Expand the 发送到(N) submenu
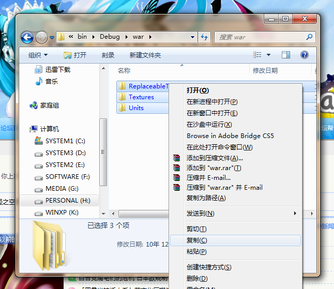334x289 pixels. pyautogui.click(x=236, y=213)
